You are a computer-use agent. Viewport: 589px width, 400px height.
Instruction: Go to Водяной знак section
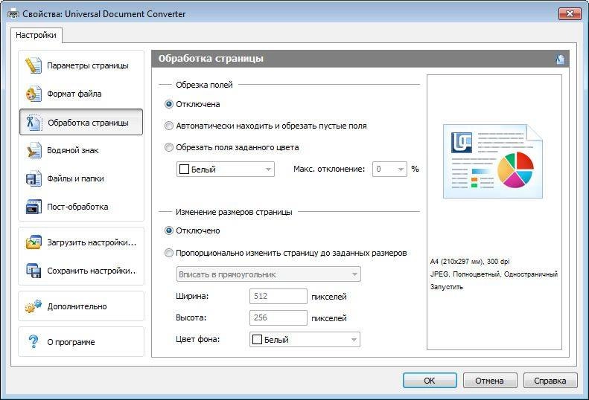click(x=81, y=150)
